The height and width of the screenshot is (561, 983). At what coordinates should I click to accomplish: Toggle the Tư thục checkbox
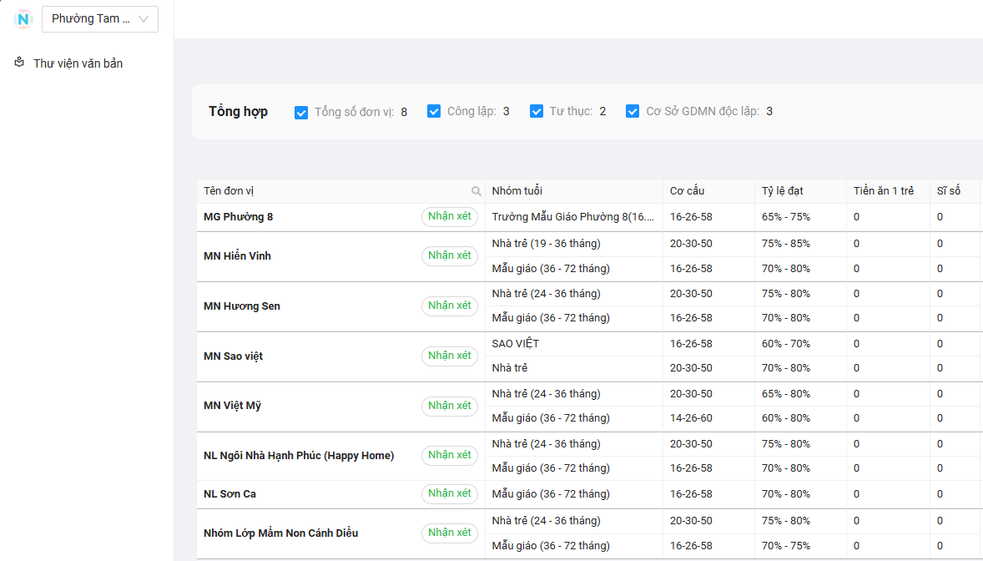(537, 111)
